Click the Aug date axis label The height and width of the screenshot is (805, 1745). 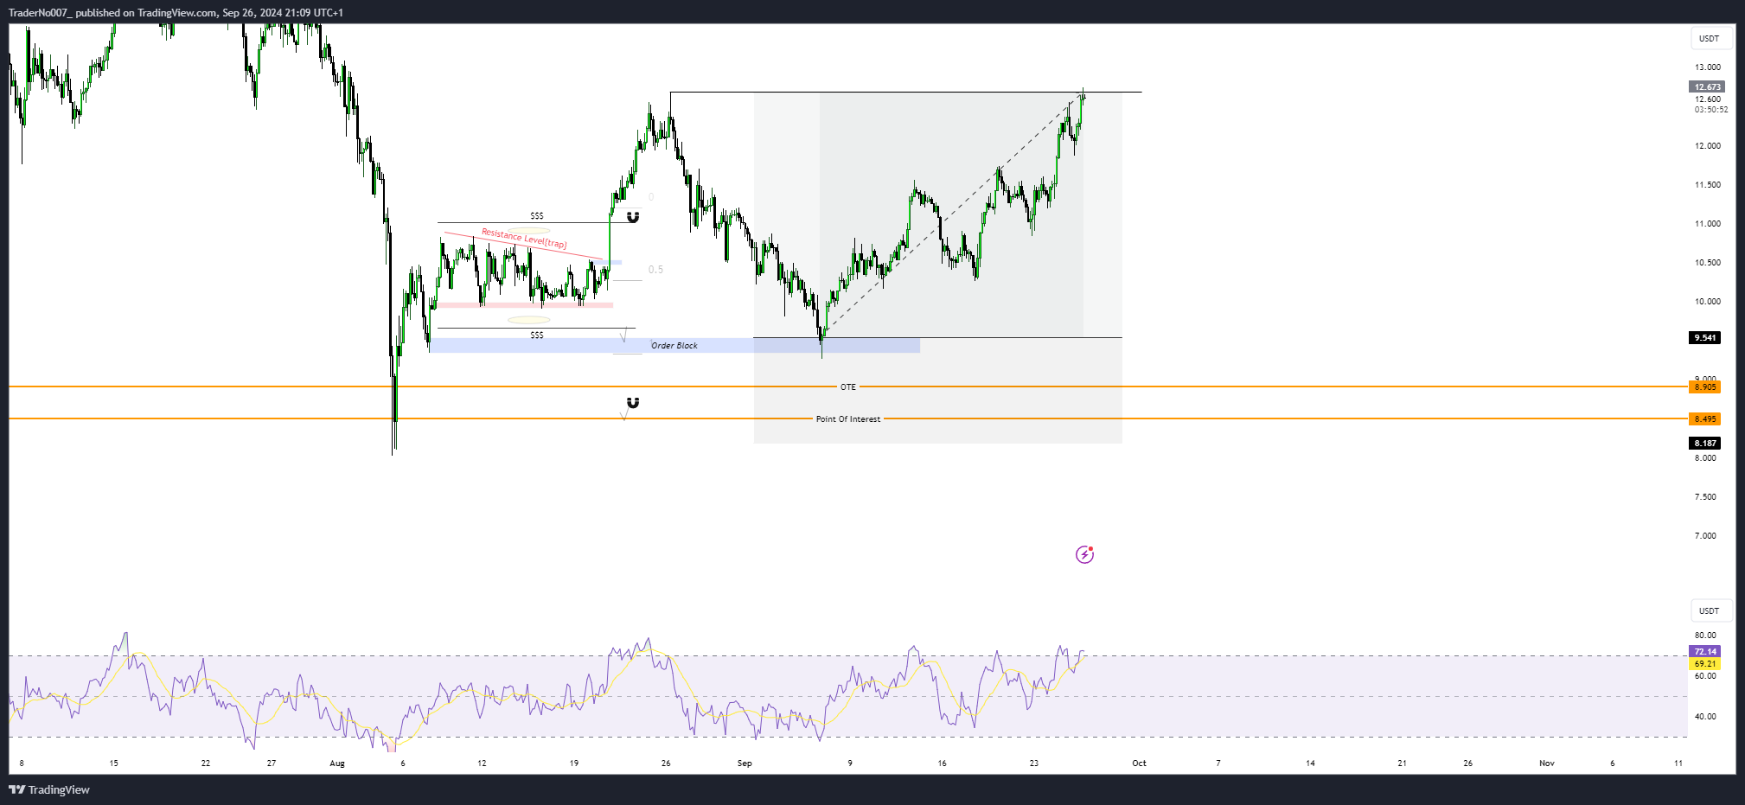337,763
